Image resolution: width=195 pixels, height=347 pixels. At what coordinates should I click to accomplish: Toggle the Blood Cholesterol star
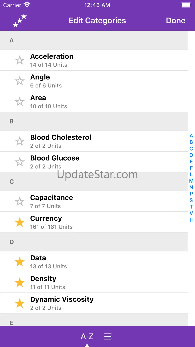point(20,141)
